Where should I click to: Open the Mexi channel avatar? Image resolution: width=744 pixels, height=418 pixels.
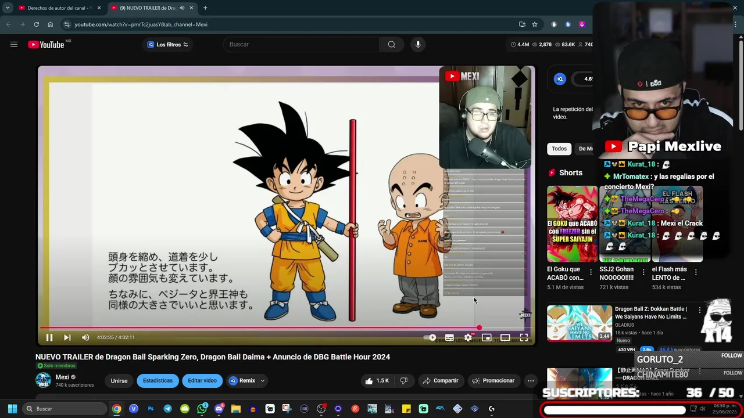pyautogui.click(x=43, y=380)
